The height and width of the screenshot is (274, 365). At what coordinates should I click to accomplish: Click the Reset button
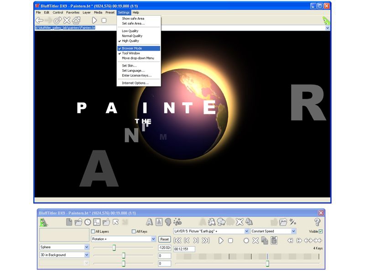(x=164, y=239)
